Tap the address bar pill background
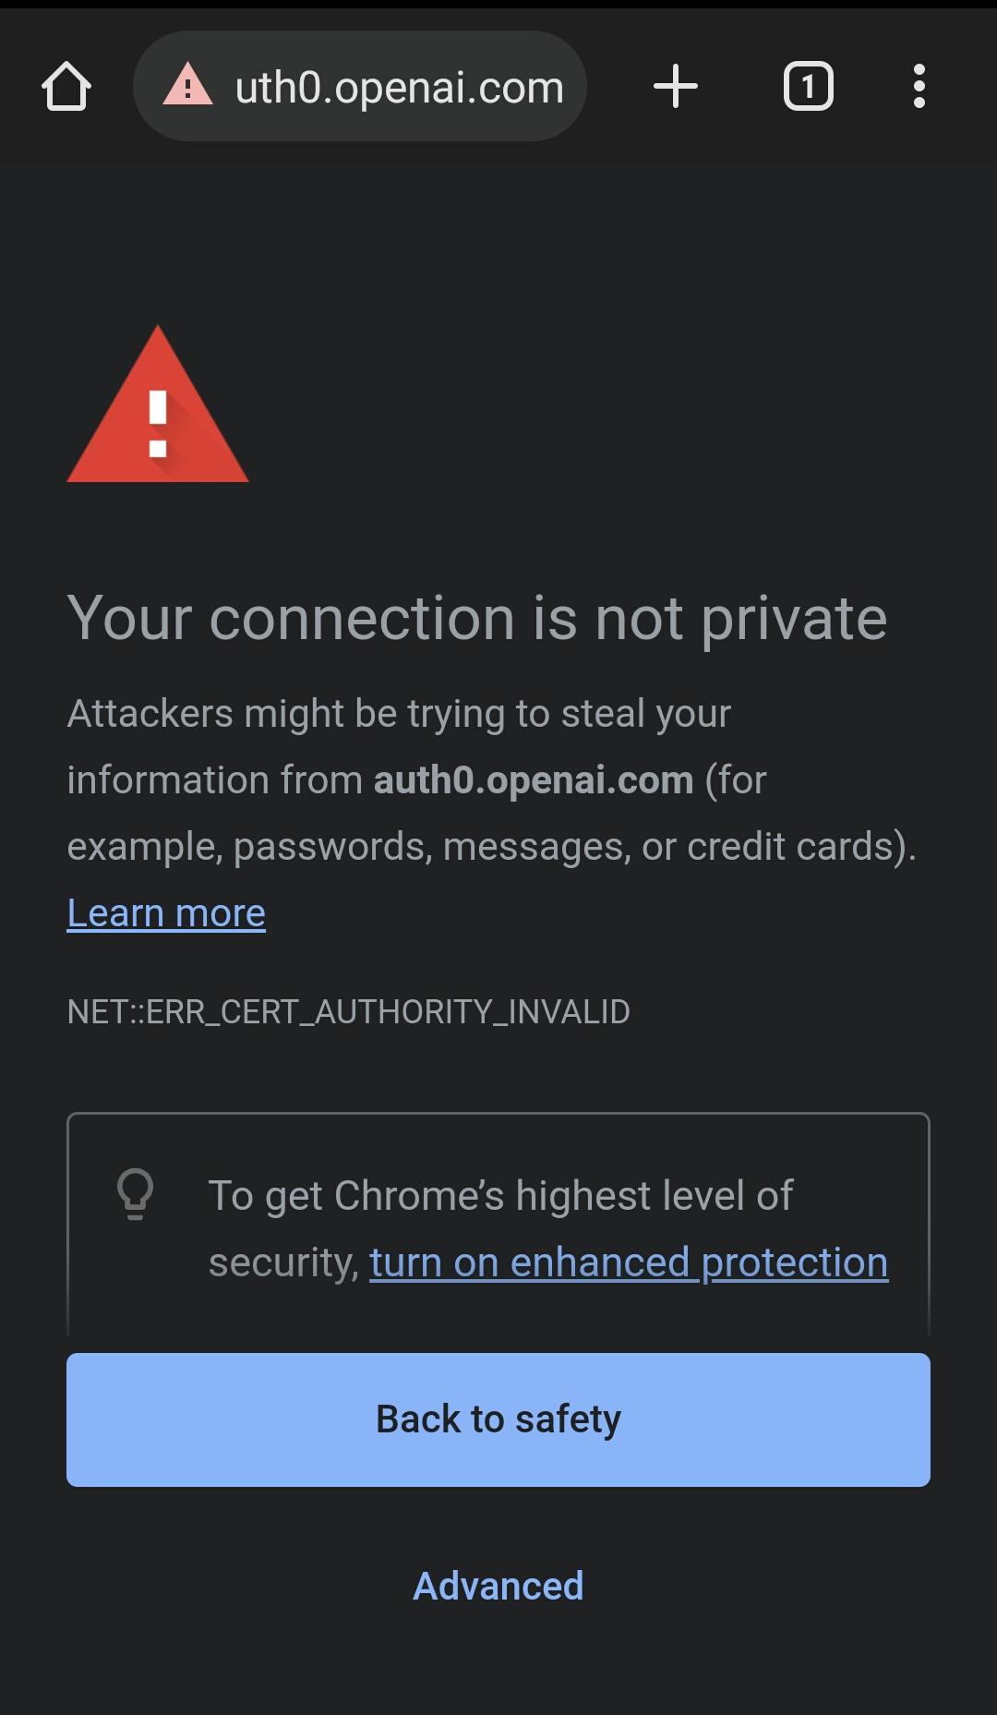The height and width of the screenshot is (1715, 997). coord(360,86)
